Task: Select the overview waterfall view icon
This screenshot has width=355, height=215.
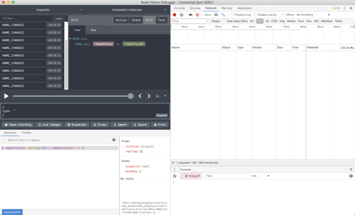Action: coord(223,15)
